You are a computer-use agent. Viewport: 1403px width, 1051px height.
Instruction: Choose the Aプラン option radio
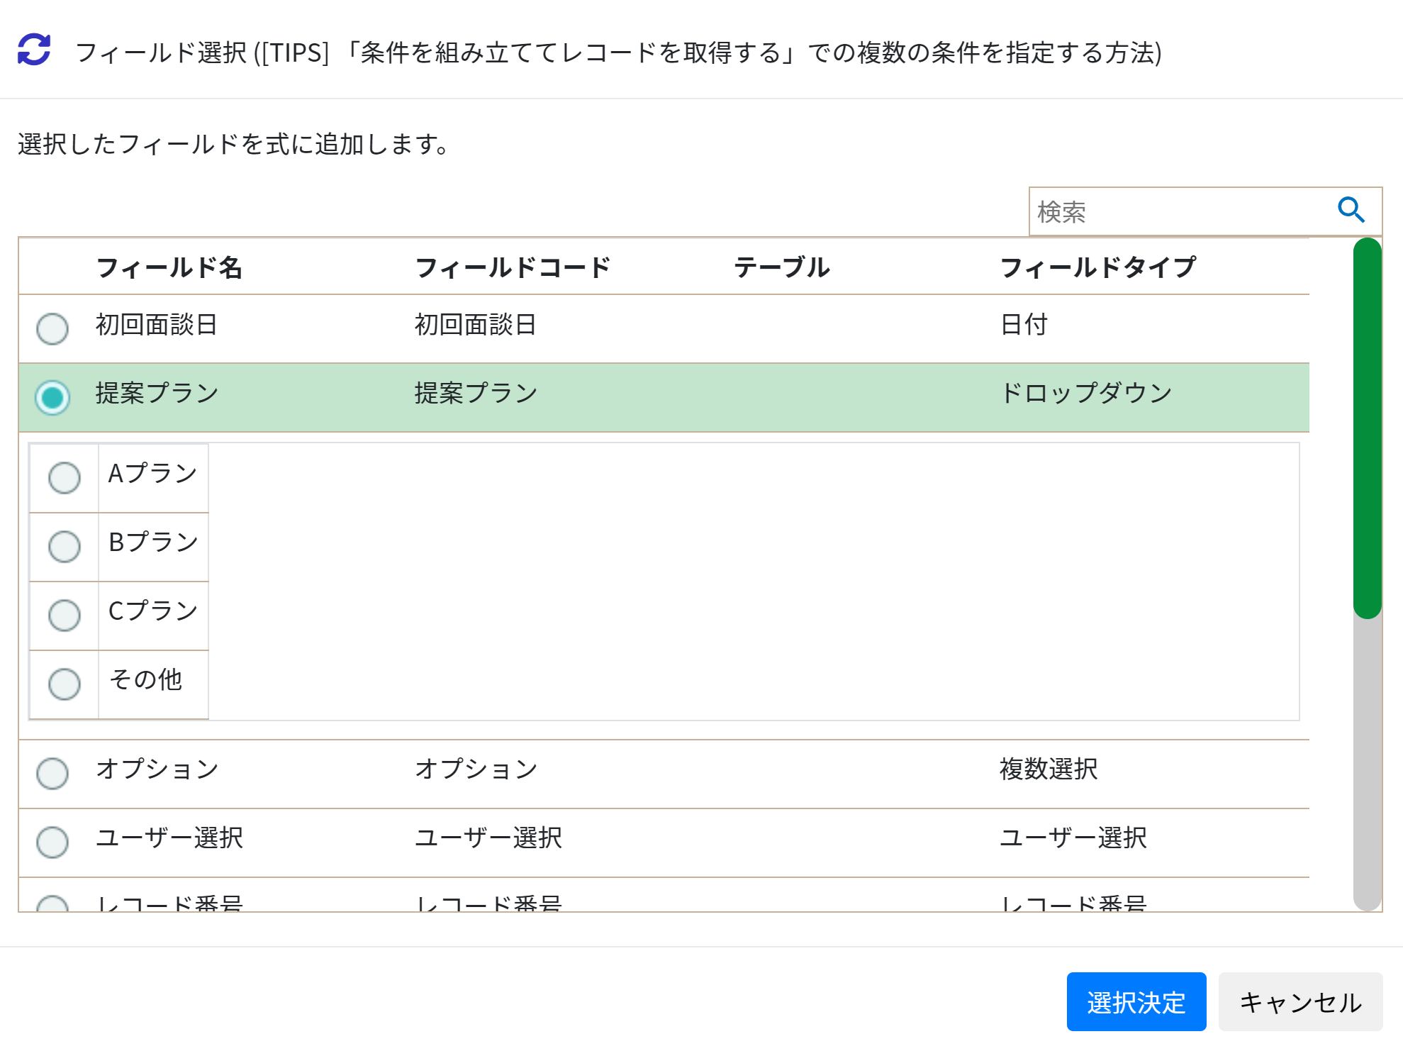pos(65,478)
